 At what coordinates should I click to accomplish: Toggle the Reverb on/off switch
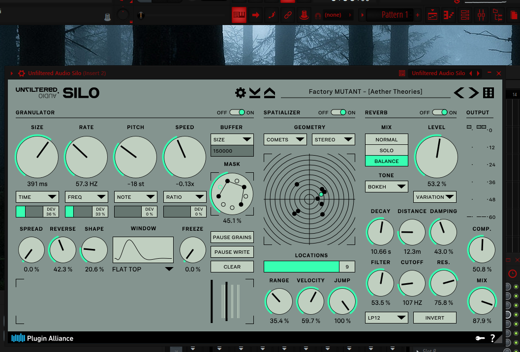click(440, 112)
